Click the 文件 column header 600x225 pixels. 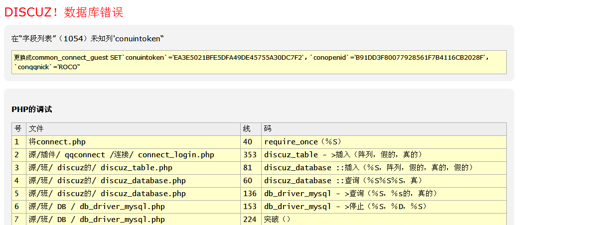coord(36,129)
